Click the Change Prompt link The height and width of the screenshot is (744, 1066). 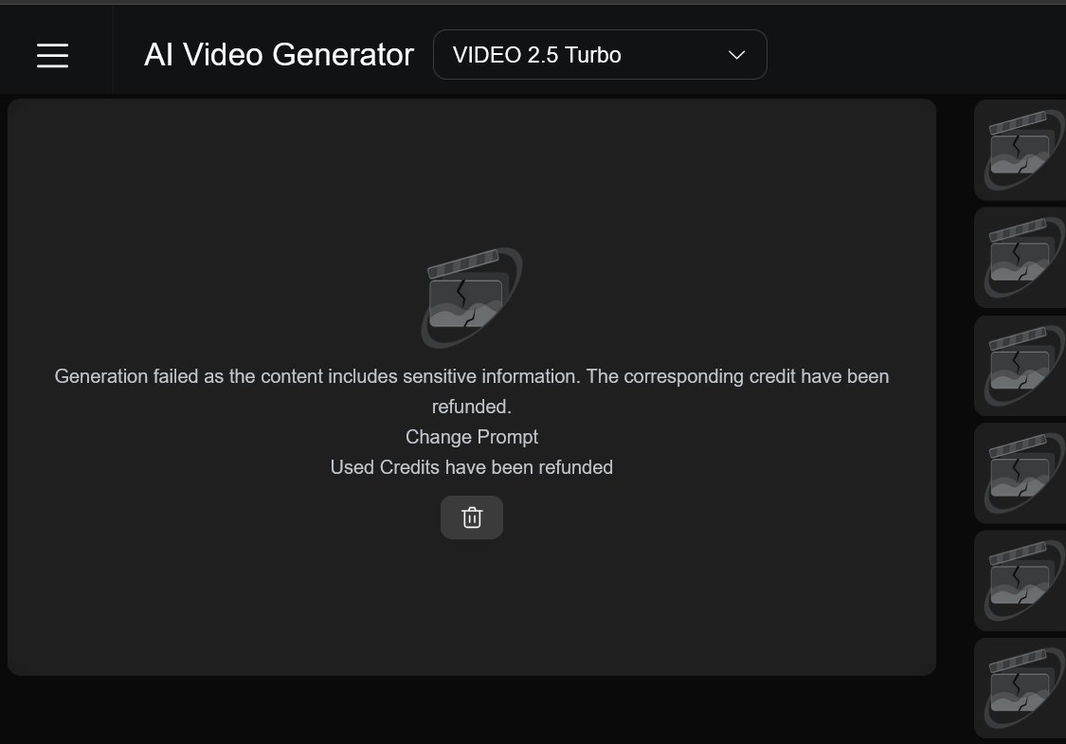pyautogui.click(x=471, y=437)
